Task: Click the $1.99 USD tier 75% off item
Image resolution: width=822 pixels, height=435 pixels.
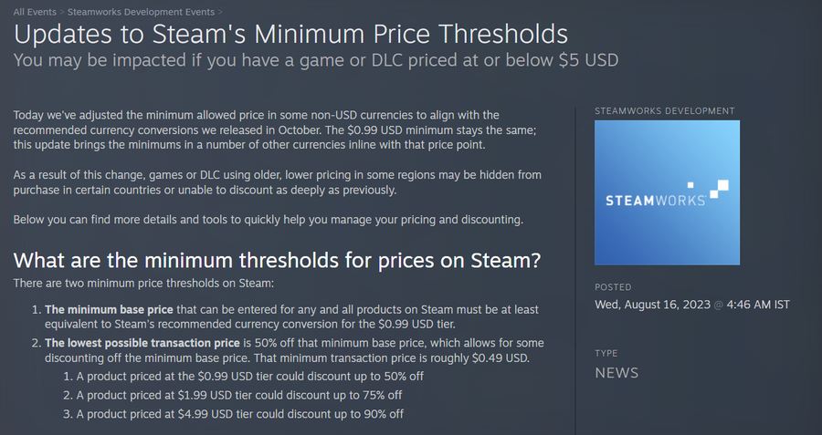Action: coord(238,395)
